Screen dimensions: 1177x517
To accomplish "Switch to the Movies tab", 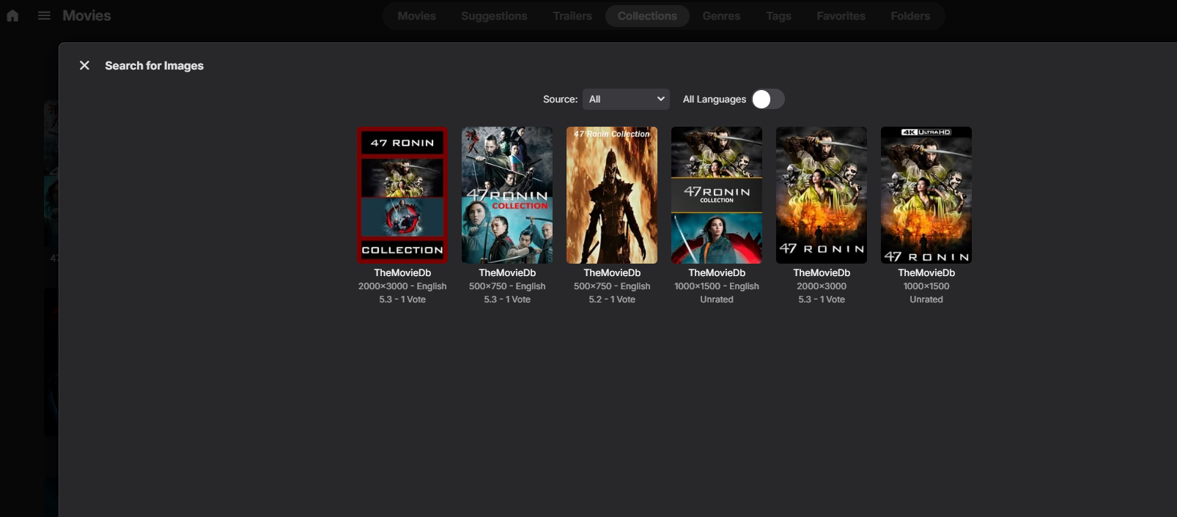I will [416, 16].
